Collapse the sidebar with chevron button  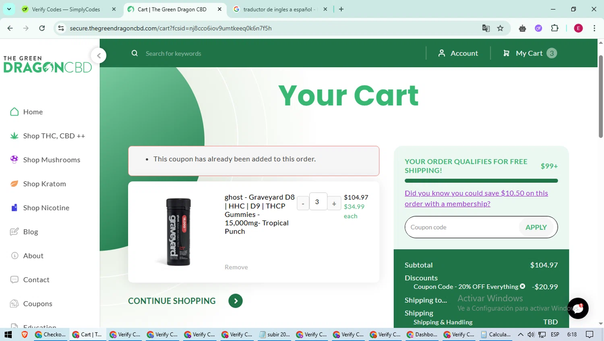point(99,56)
